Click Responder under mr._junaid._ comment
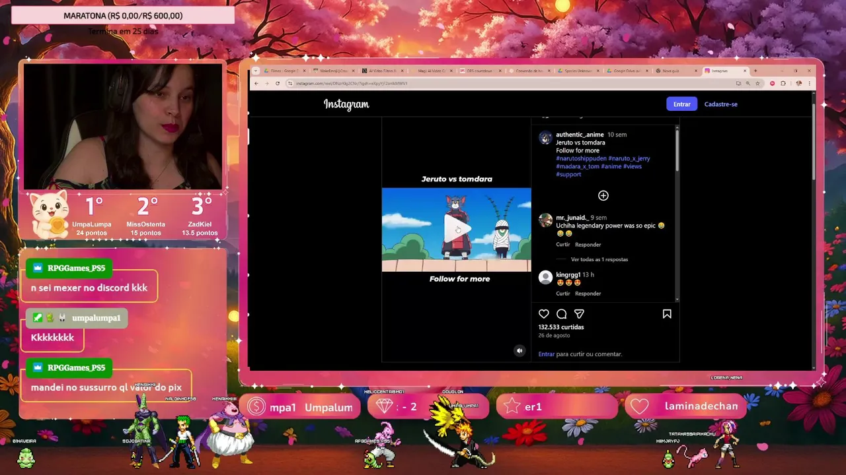This screenshot has width=846, height=475. (588, 245)
